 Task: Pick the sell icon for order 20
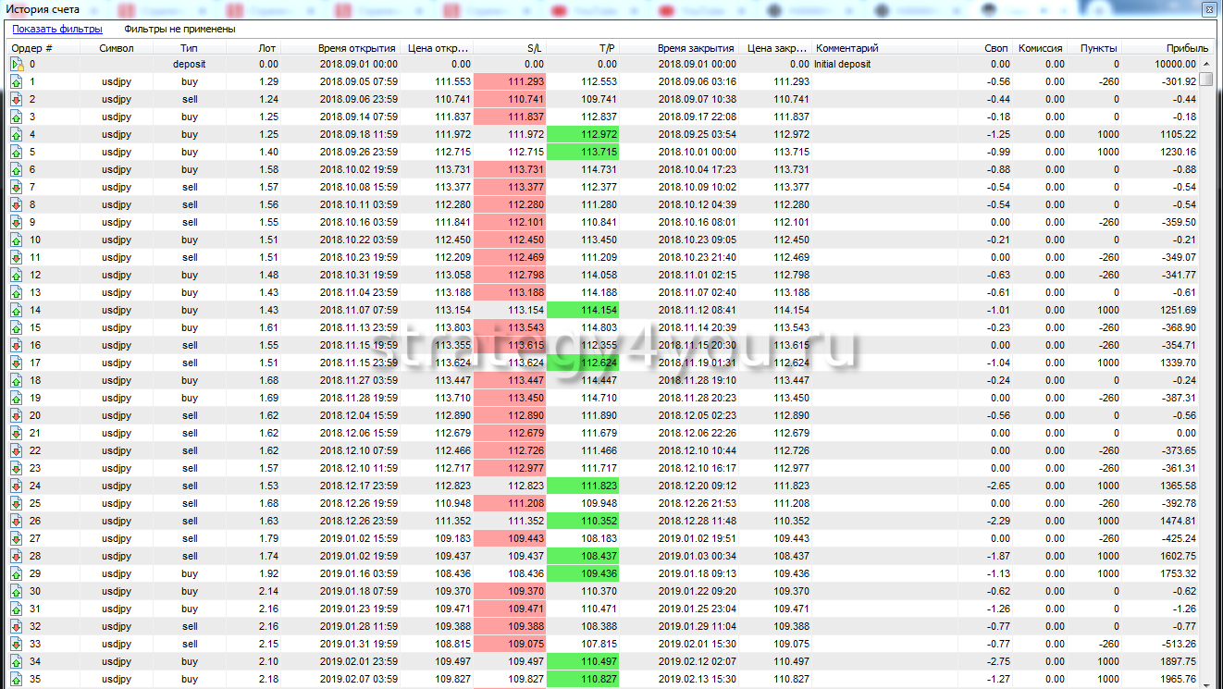(17, 416)
